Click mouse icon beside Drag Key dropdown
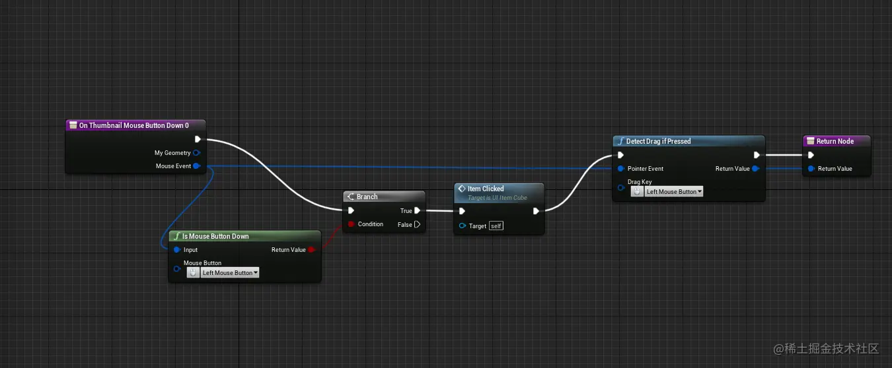The image size is (892, 368). [637, 191]
